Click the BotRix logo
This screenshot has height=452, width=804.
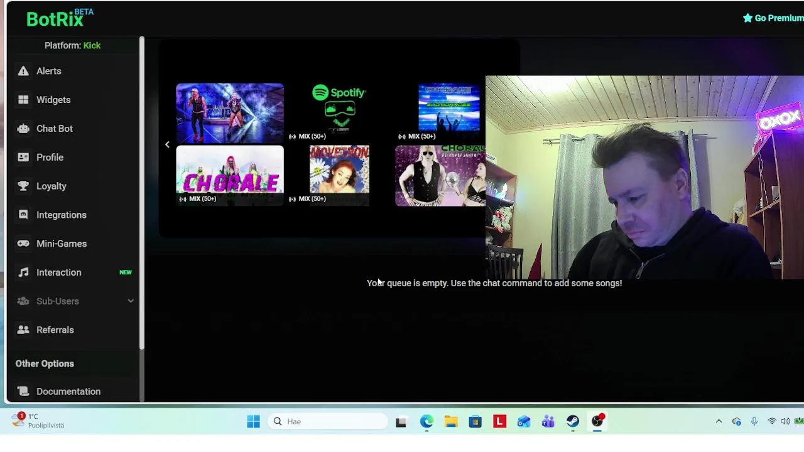[60, 18]
